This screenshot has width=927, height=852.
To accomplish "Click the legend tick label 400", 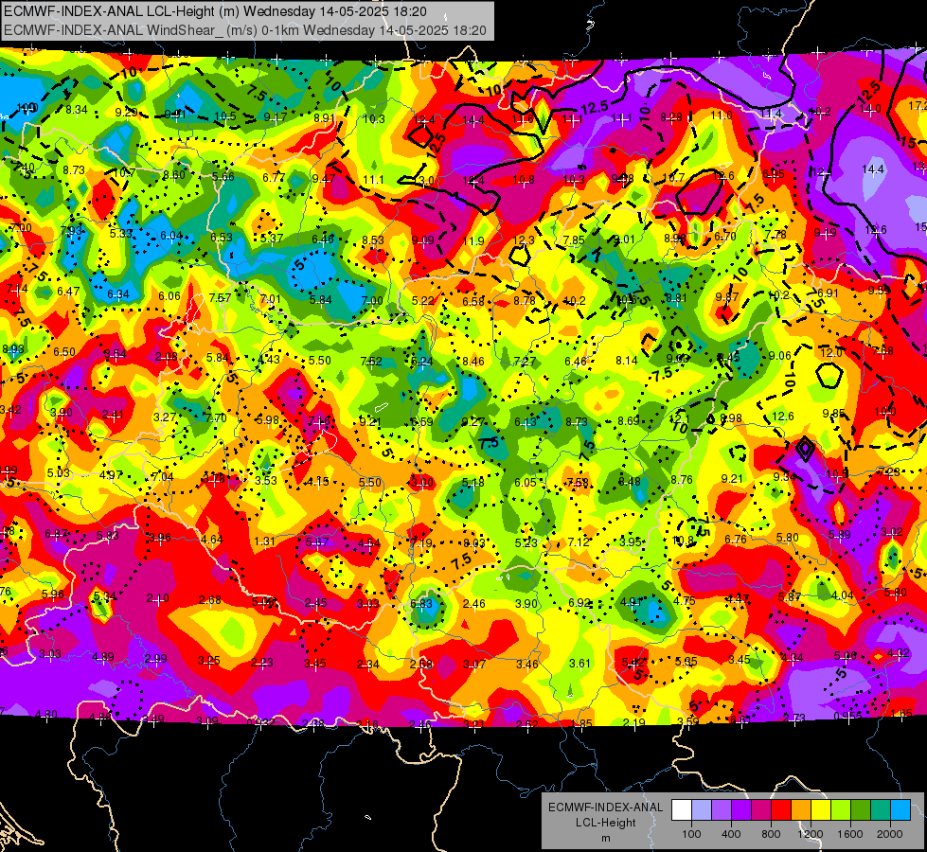I will (731, 834).
